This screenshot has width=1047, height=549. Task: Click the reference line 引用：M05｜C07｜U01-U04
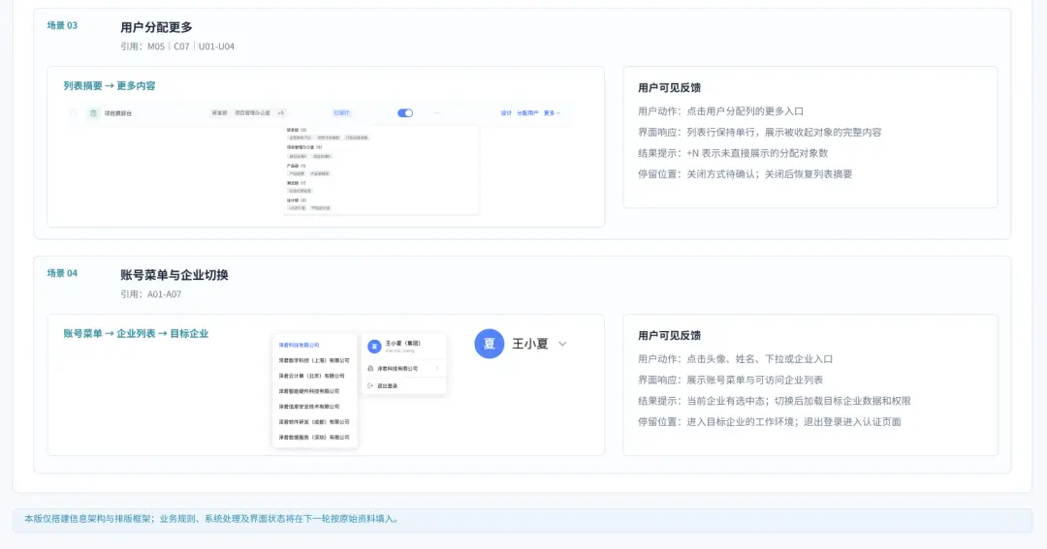click(177, 46)
